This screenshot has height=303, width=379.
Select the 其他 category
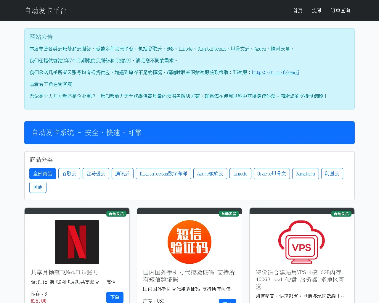click(x=38, y=187)
